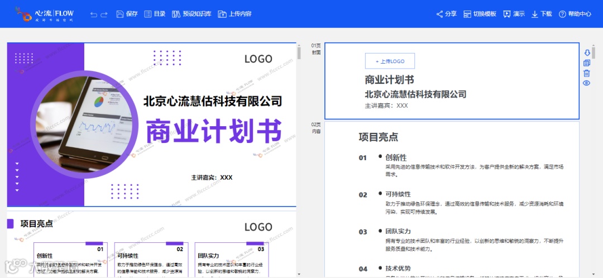
Task: Select the 团队实力 card on slide preview
Action: coord(232,260)
